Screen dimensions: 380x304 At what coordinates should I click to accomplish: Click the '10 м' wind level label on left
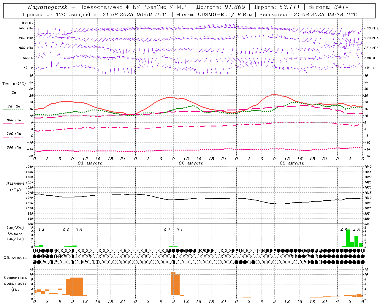(28, 68)
